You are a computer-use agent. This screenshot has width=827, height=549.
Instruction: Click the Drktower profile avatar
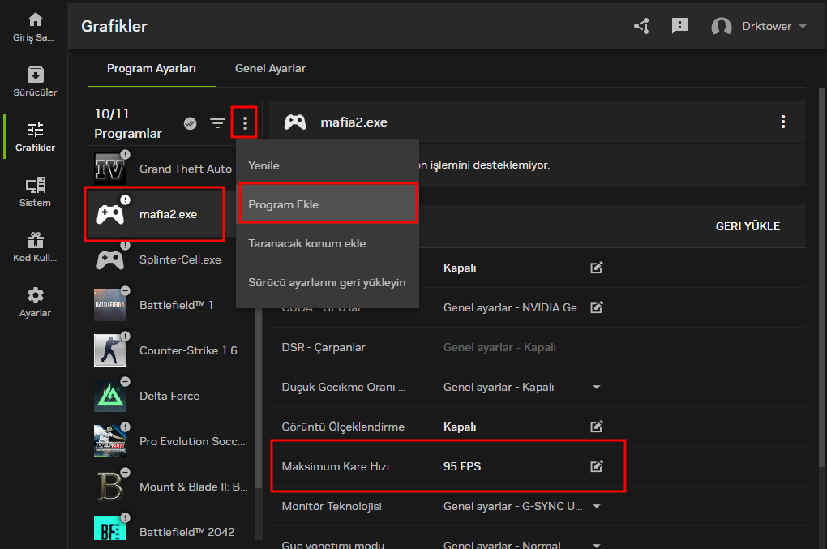point(721,26)
